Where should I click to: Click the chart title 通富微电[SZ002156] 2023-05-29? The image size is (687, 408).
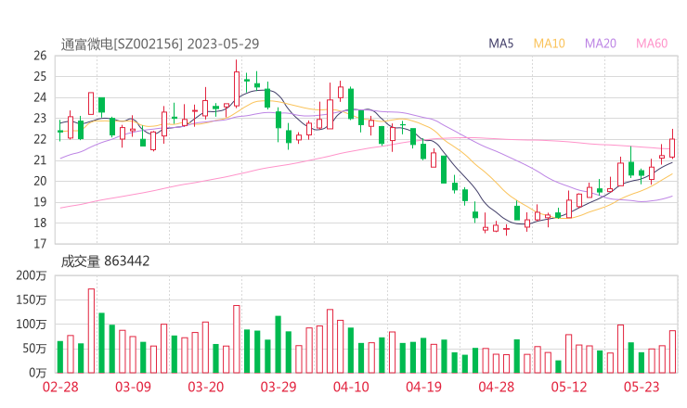(x=160, y=44)
